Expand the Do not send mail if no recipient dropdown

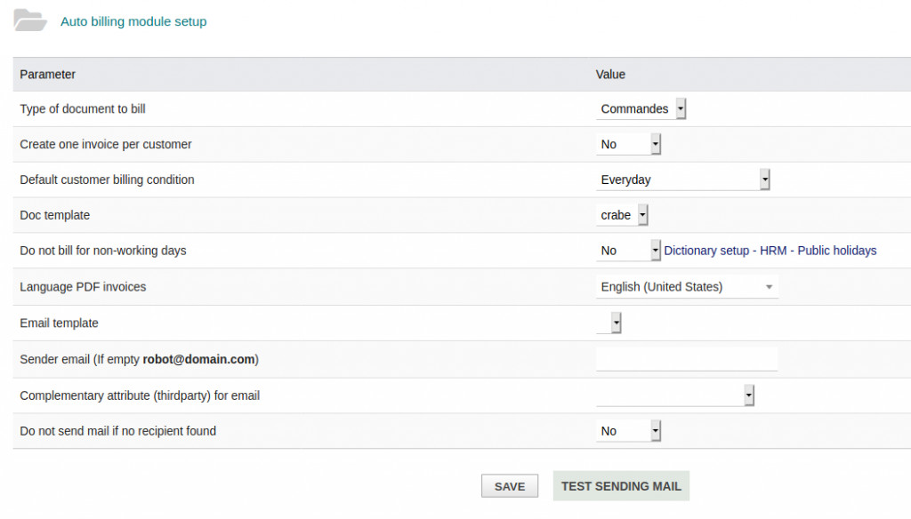[628, 431]
